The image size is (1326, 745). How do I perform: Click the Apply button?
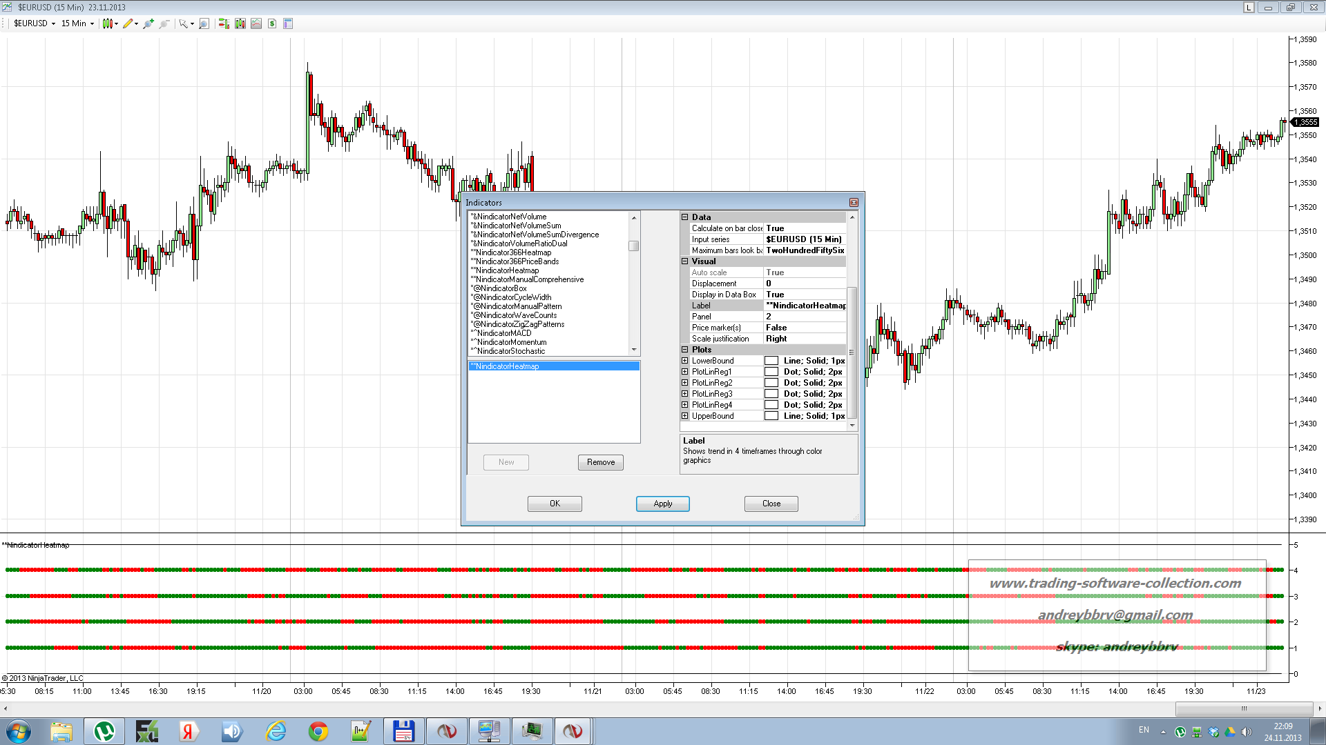click(x=662, y=504)
